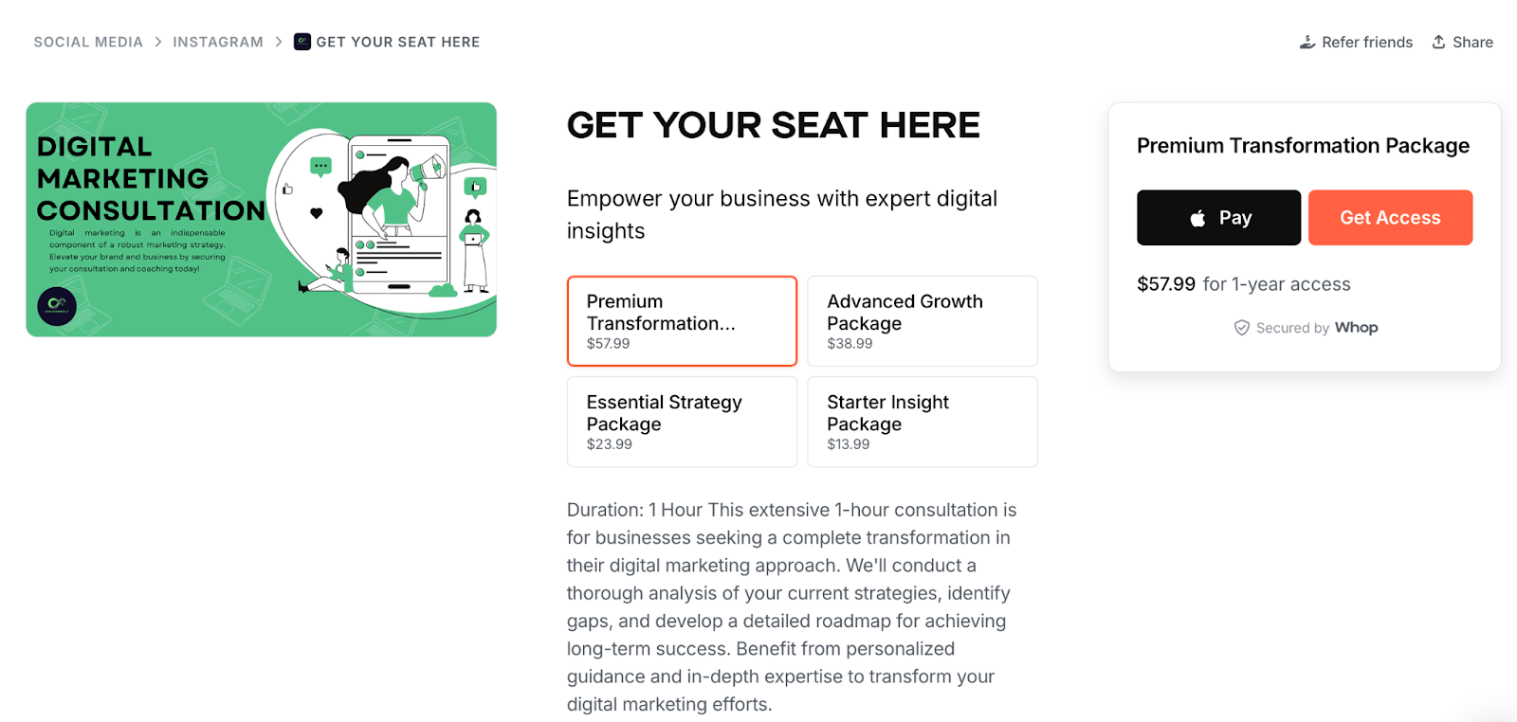Select the Starter Insight Package option
The height and width of the screenshot is (722, 1517).
(922, 422)
